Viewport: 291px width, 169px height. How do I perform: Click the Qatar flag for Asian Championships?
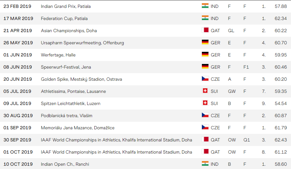205,30
